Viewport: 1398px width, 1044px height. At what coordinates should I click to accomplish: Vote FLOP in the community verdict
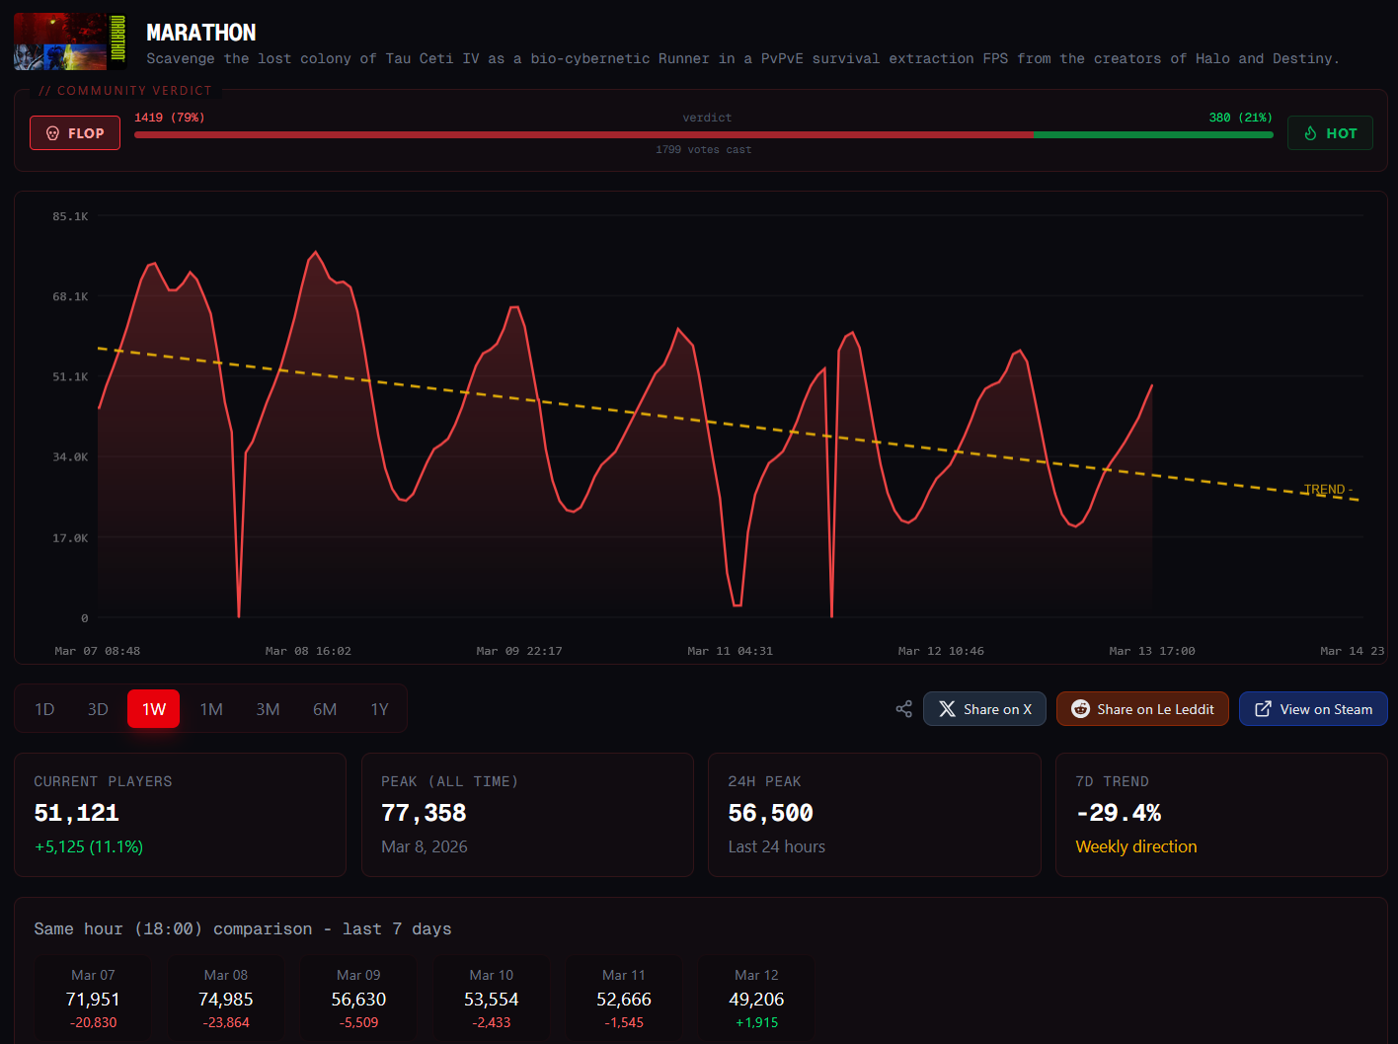coord(75,133)
